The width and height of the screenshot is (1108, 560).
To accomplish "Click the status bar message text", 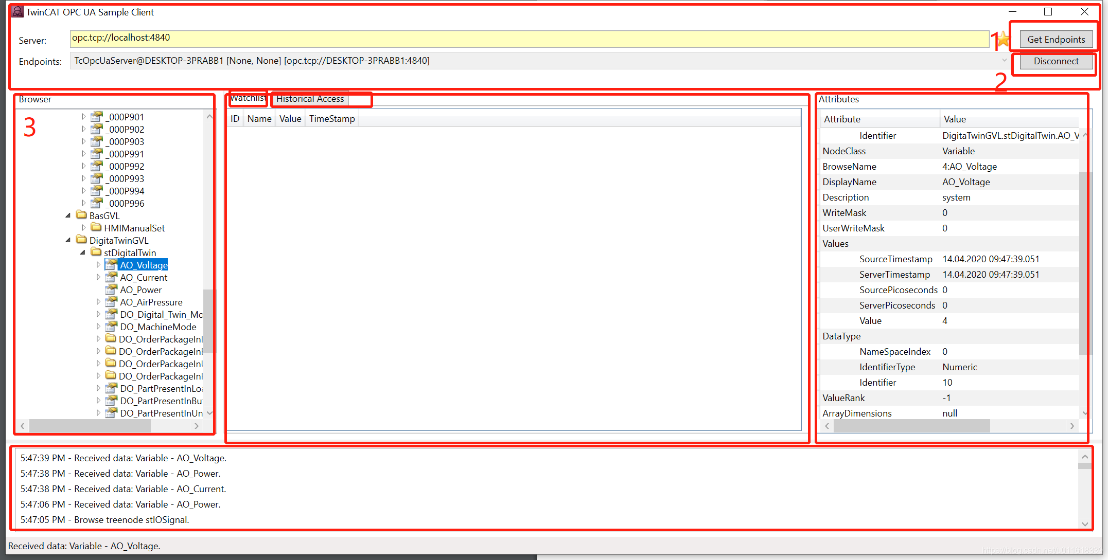I will click(x=84, y=546).
